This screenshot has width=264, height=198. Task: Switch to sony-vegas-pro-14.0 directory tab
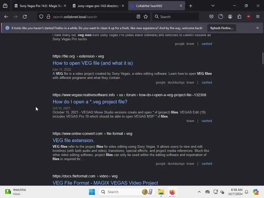(x=98, y=6)
